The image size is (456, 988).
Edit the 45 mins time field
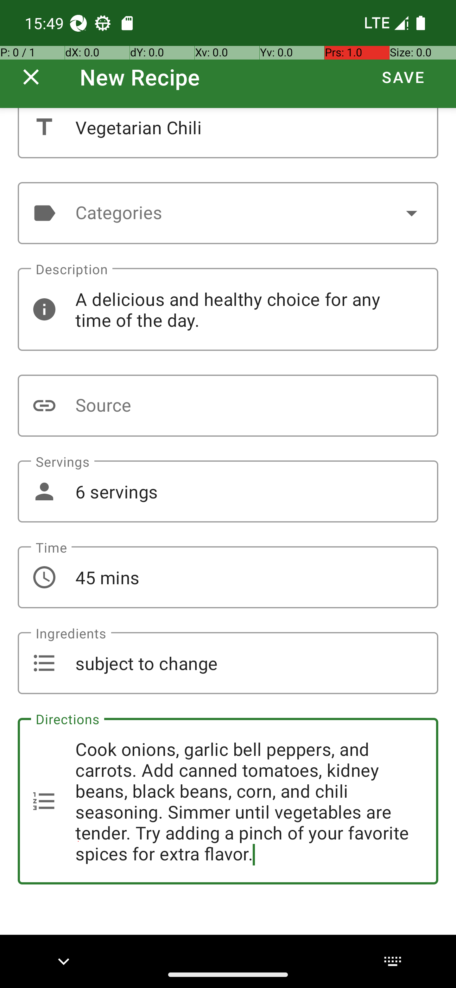click(x=228, y=577)
